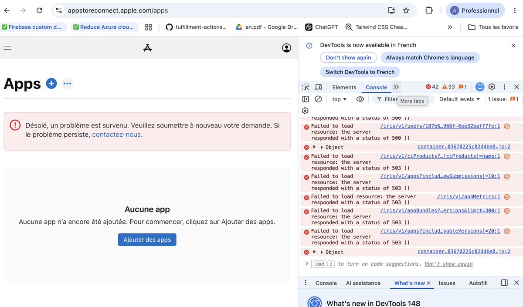Screen dimensions: 523x307
Task: Open DevTools settings gear in top bar
Action: pos(492,87)
